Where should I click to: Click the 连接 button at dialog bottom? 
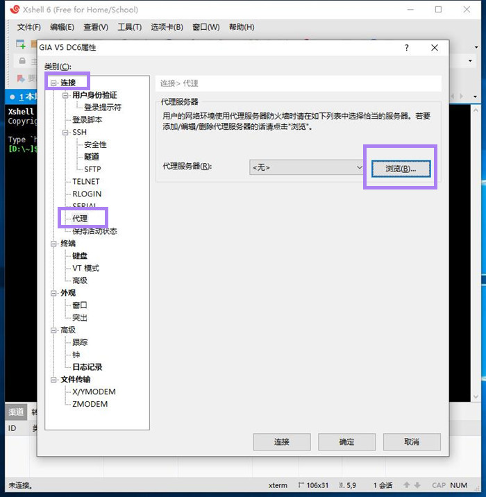click(x=282, y=442)
